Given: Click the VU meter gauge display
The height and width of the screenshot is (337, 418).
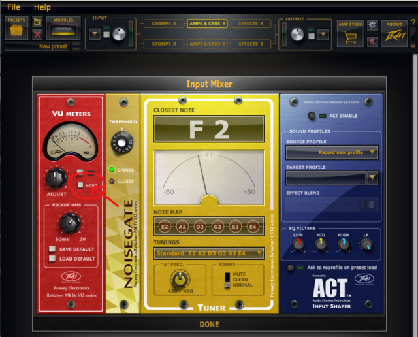Looking at the screenshot, I should click(x=71, y=142).
